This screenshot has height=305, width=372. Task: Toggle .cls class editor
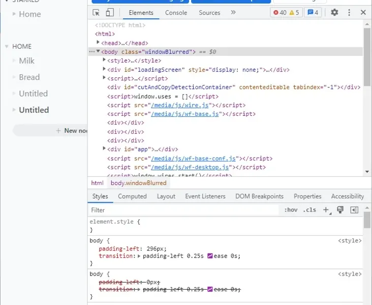tap(309, 210)
